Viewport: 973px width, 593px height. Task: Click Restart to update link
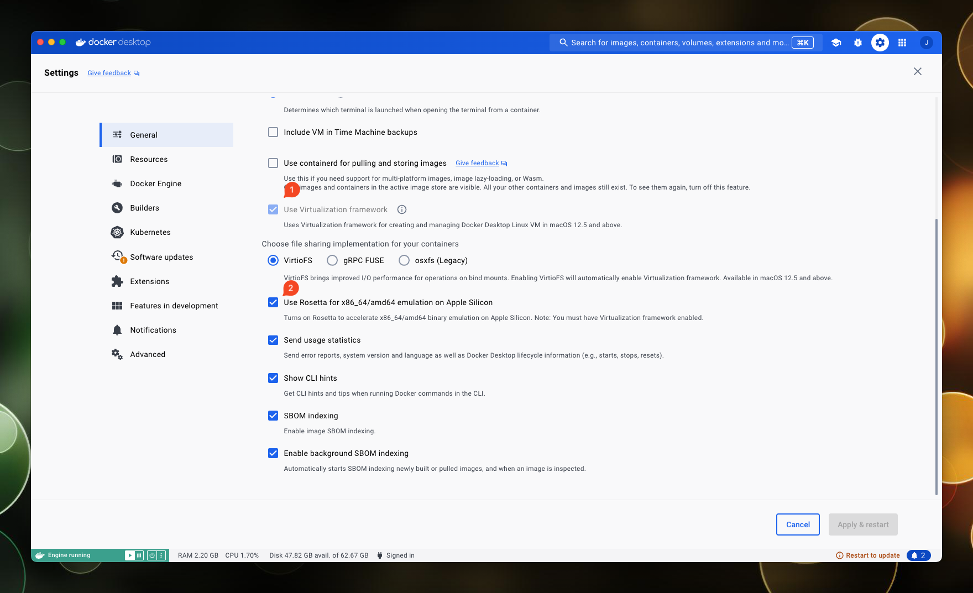pyautogui.click(x=868, y=555)
